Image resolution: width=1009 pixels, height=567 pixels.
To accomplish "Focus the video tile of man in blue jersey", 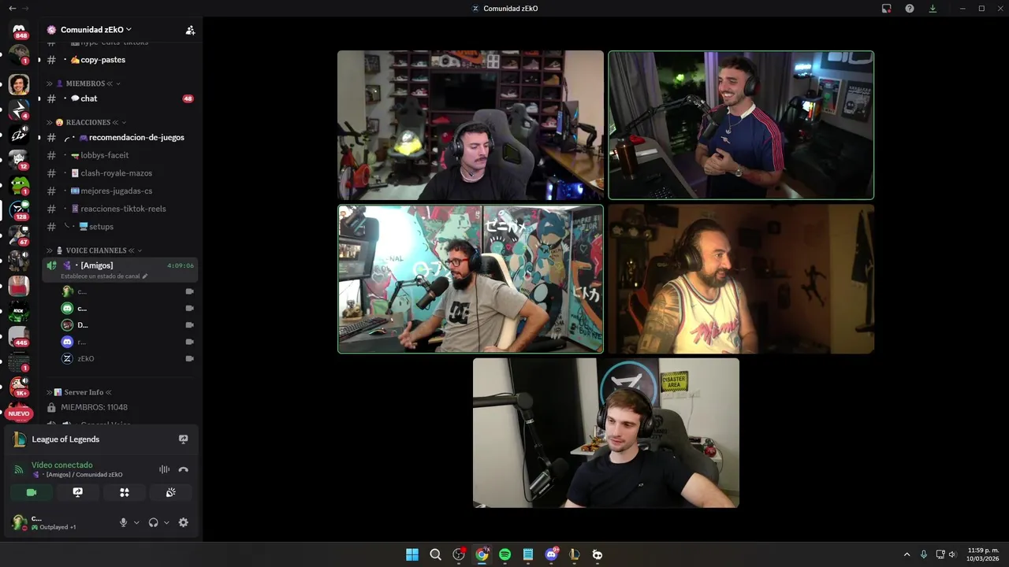I will pos(741,125).
